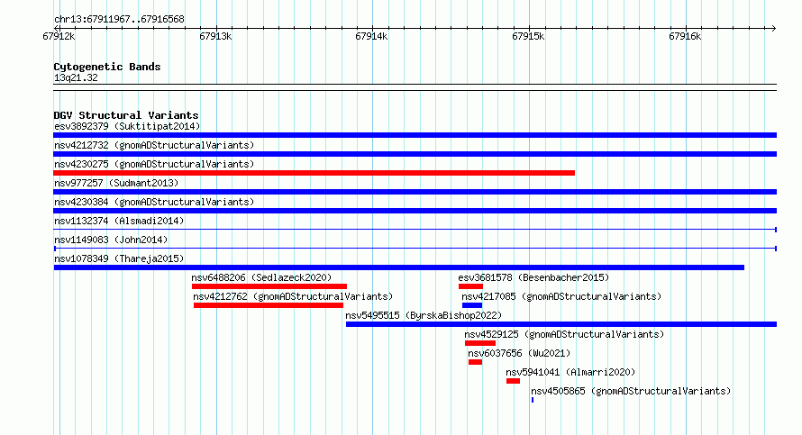Click the thin blue line for nsv1149083
802x435 pixels.
[x=415, y=249]
